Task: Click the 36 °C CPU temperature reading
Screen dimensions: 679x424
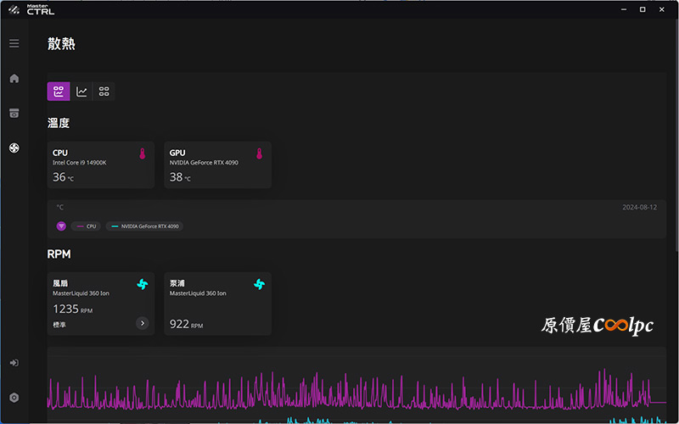Action: [63, 177]
